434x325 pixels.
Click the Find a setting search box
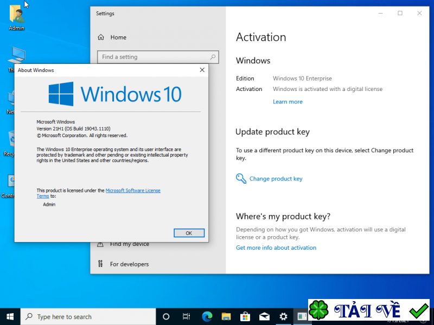[157, 56]
